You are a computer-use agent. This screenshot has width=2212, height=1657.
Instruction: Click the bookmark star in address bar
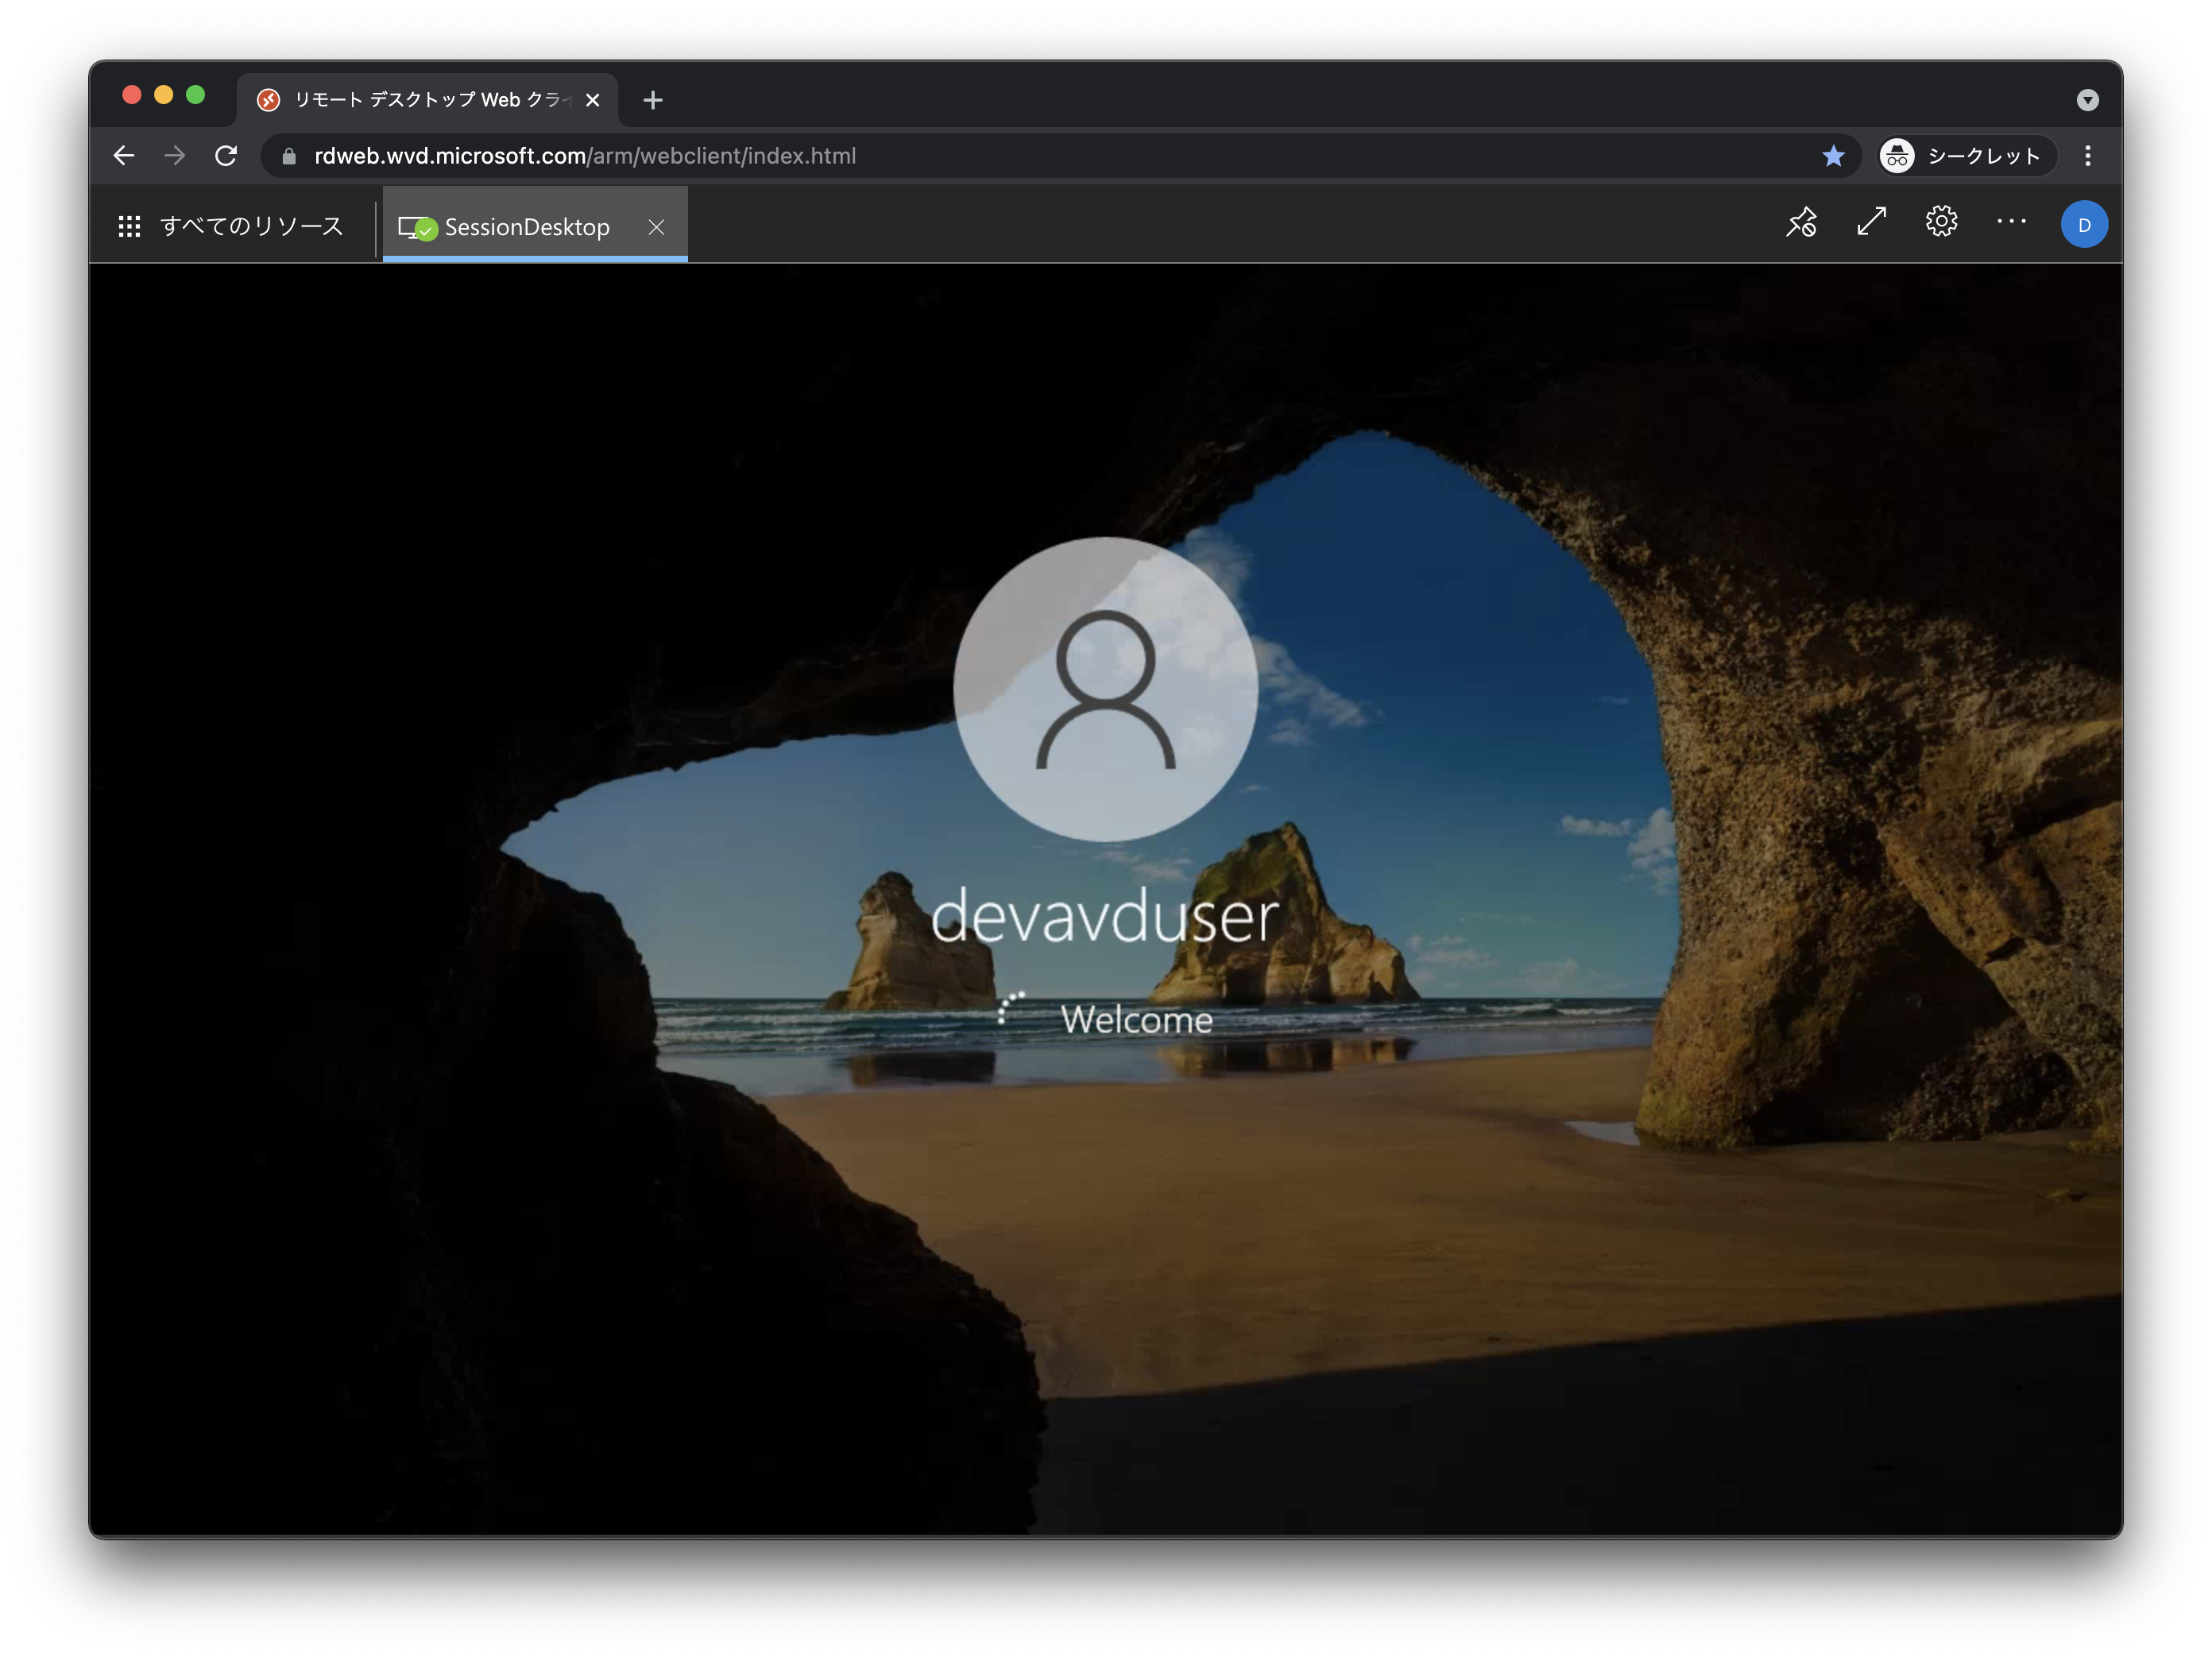coord(1833,156)
